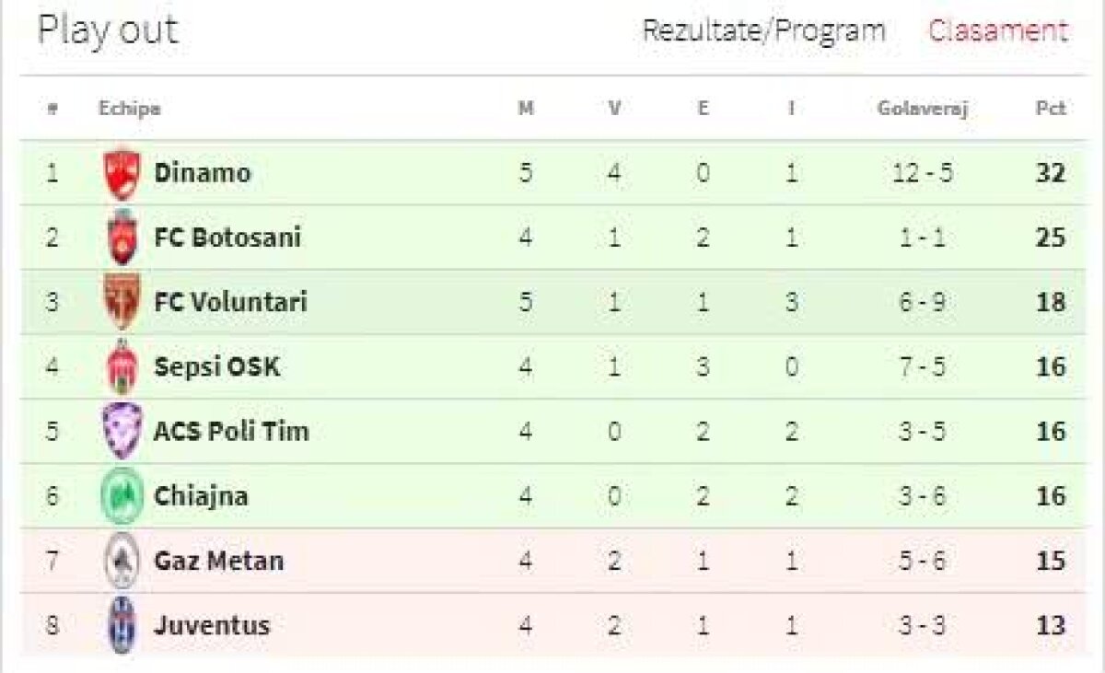Select the Clasament tab
This screenshot has width=1105, height=673.
[998, 30]
